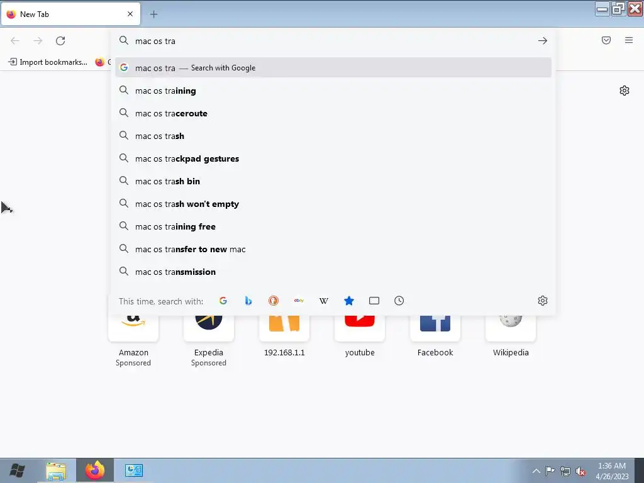Click Import bookmarks in bookmarks toolbar

pyautogui.click(x=48, y=62)
